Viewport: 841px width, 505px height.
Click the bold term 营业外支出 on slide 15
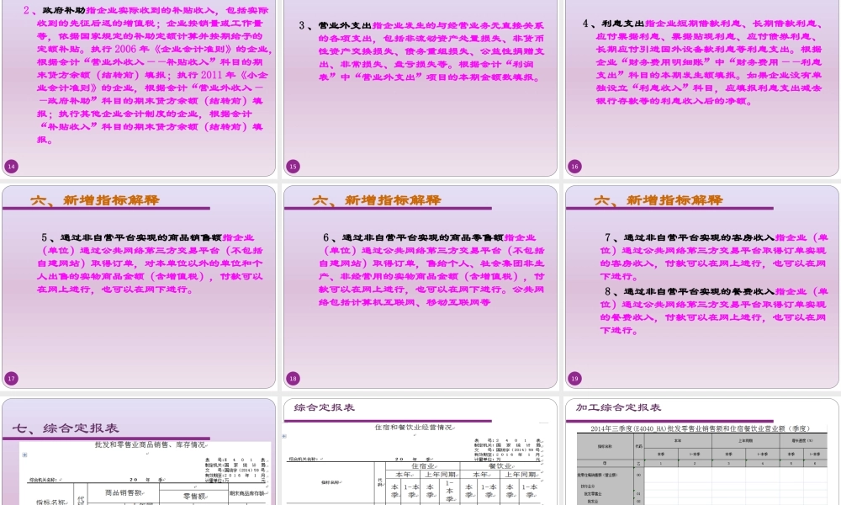(x=345, y=25)
